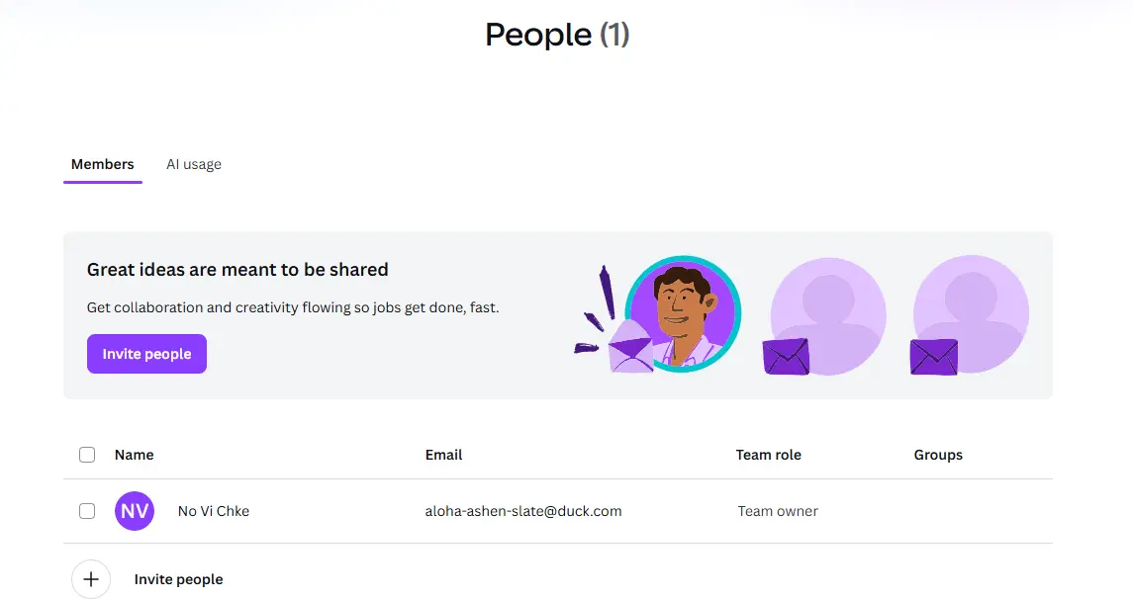Click the purple Invite people button
1133x600 pixels.
[146, 354]
